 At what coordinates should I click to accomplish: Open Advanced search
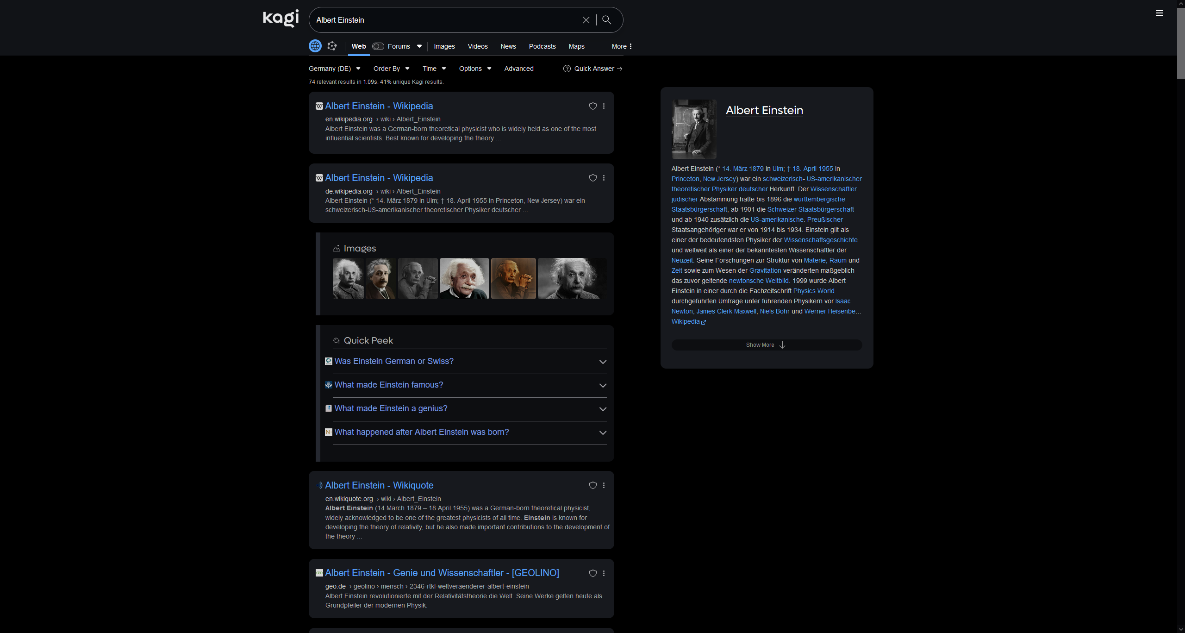coord(519,69)
